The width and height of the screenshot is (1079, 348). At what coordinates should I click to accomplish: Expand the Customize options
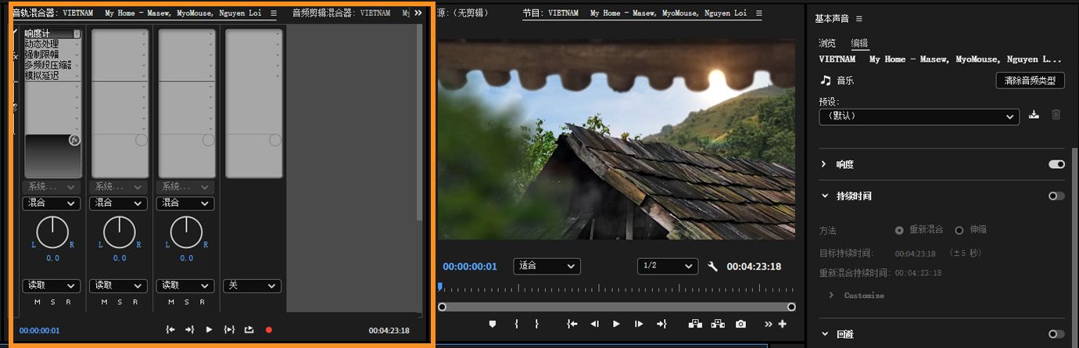pyautogui.click(x=831, y=296)
